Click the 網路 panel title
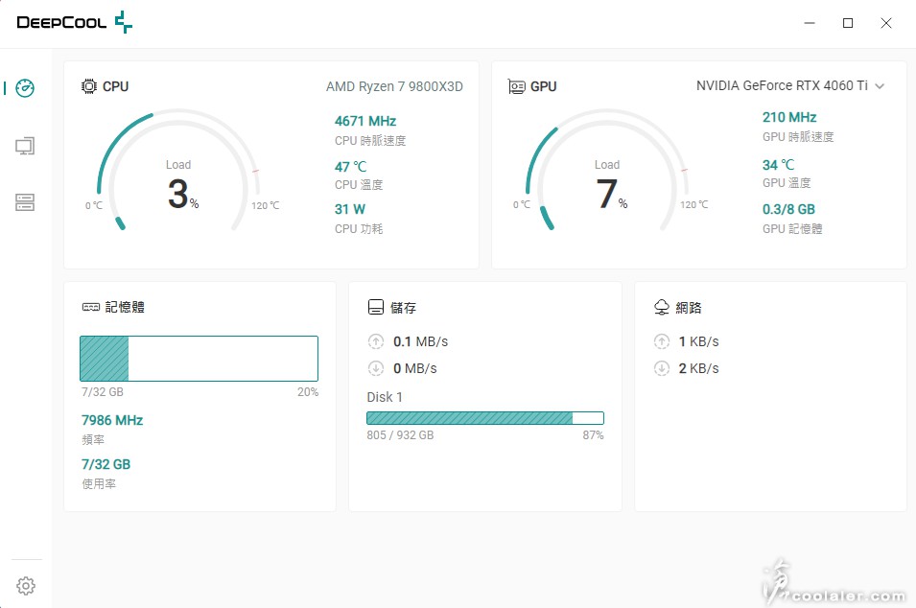The image size is (916, 608). [x=688, y=307]
